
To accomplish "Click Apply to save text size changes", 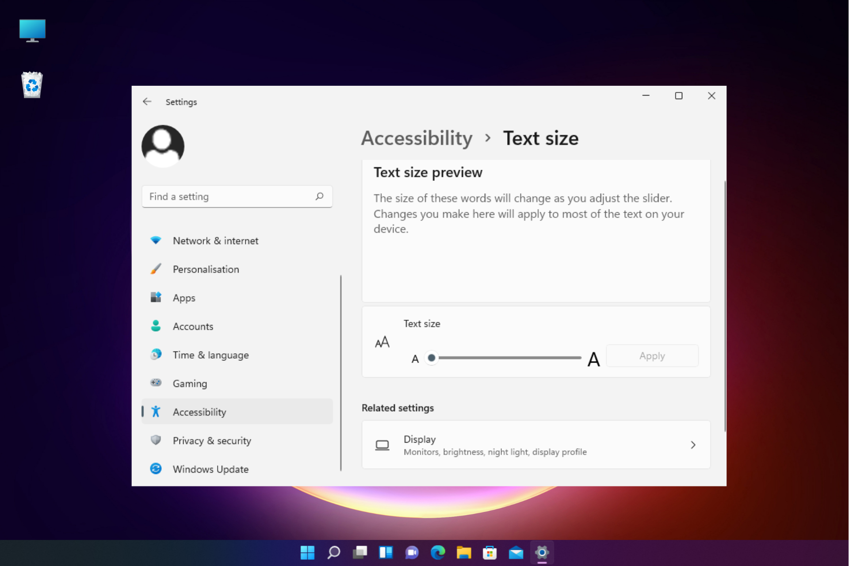I will pyautogui.click(x=651, y=355).
